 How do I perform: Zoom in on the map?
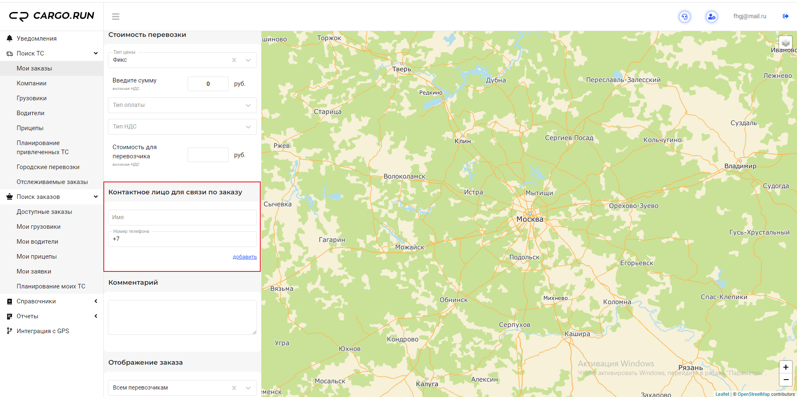pyautogui.click(x=786, y=368)
